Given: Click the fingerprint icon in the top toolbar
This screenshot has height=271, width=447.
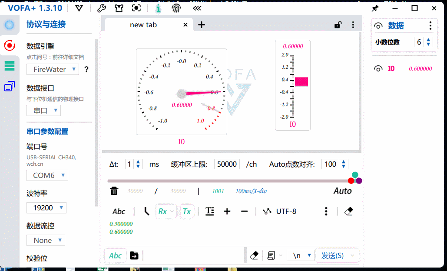Looking at the screenshot, I should click(x=176, y=8).
